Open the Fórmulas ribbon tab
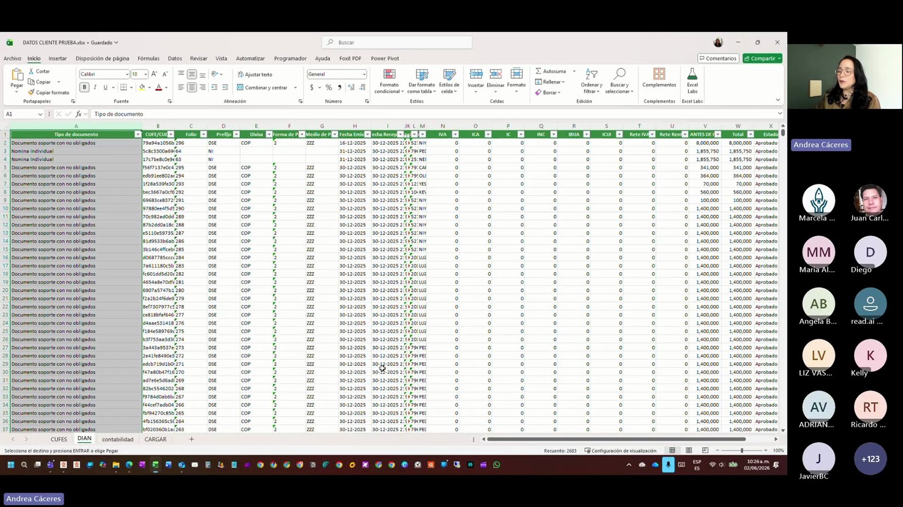Viewport: 903px width, 507px height. 148,59
